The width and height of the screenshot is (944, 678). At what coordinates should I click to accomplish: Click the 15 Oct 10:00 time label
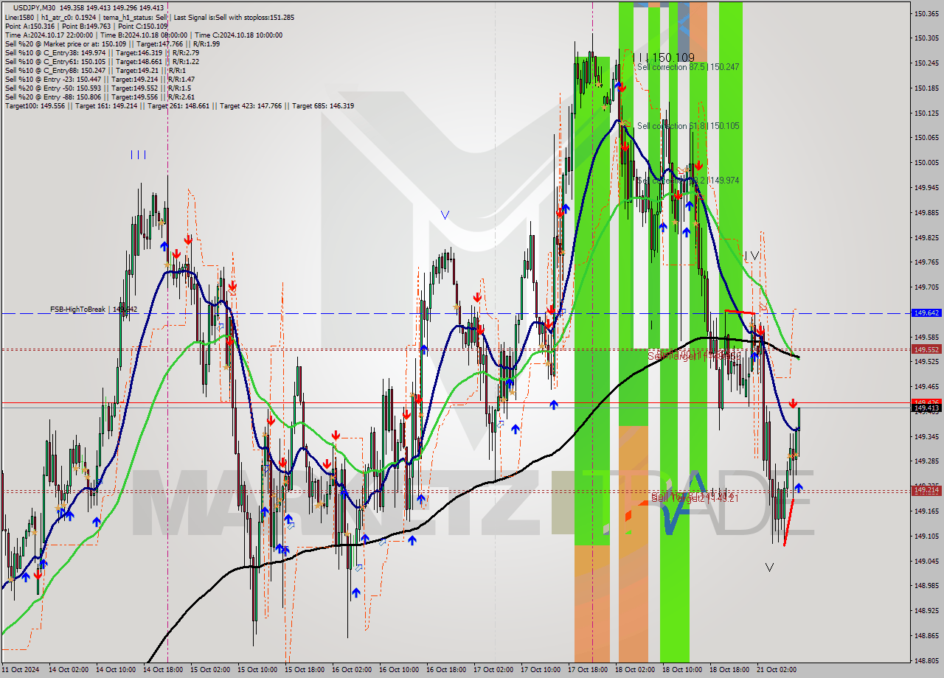pos(256,670)
